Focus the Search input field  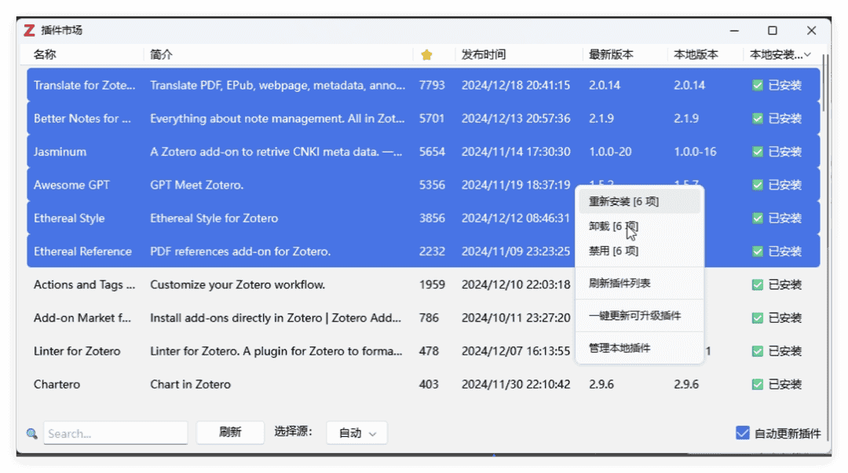tap(115, 433)
